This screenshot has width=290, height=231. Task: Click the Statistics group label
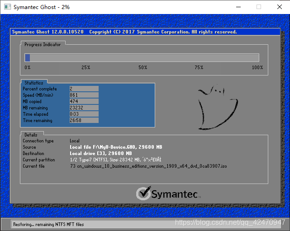tap(34, 83)
